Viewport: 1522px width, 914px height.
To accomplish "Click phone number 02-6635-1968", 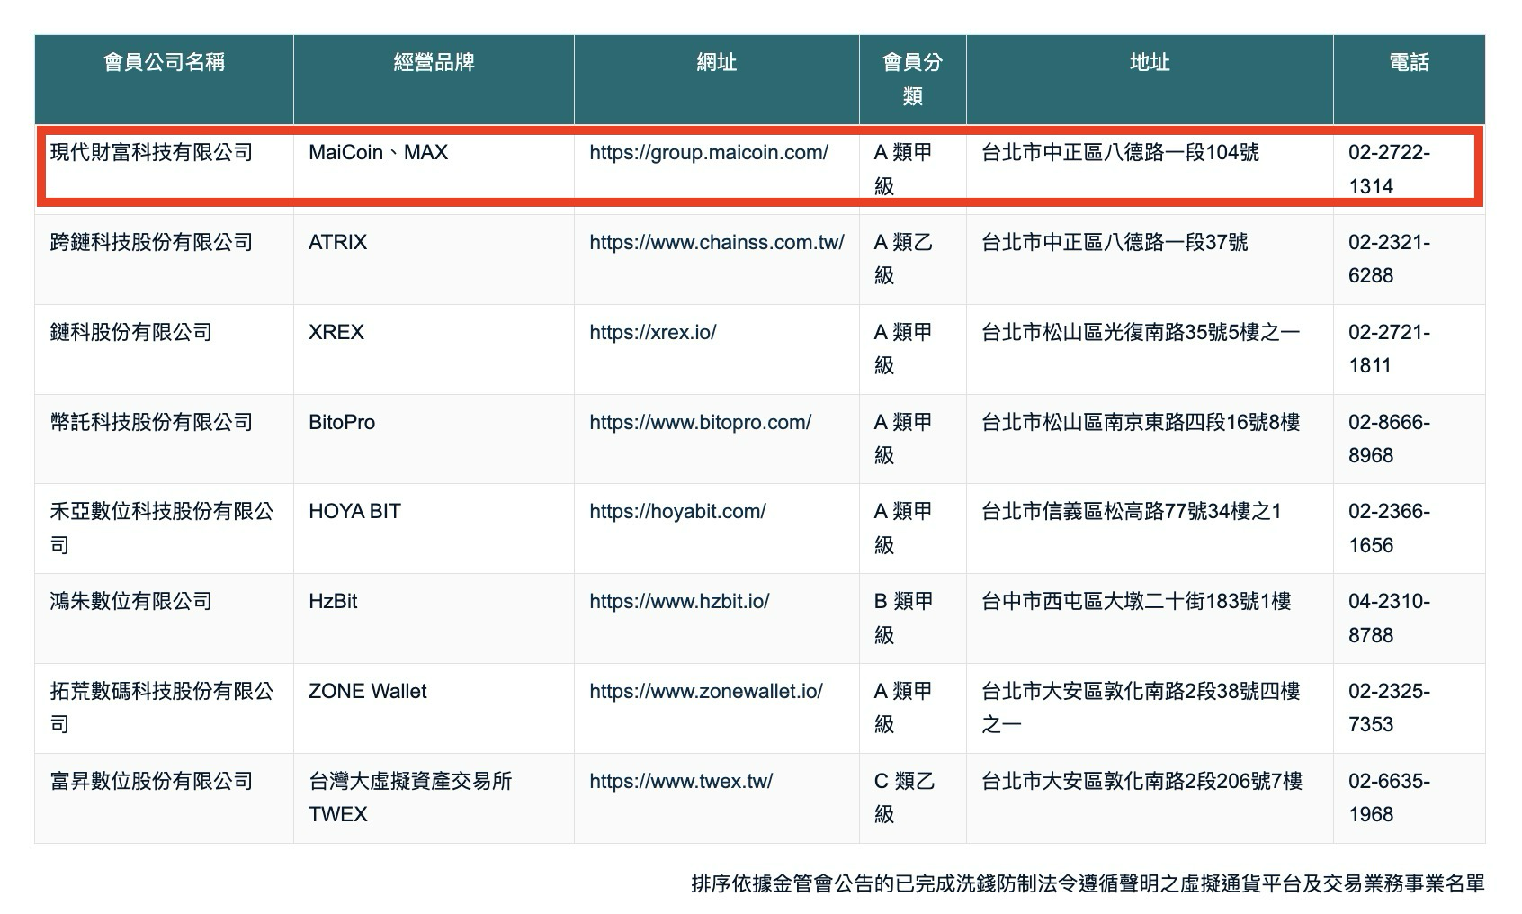I will click(1389, 797).
